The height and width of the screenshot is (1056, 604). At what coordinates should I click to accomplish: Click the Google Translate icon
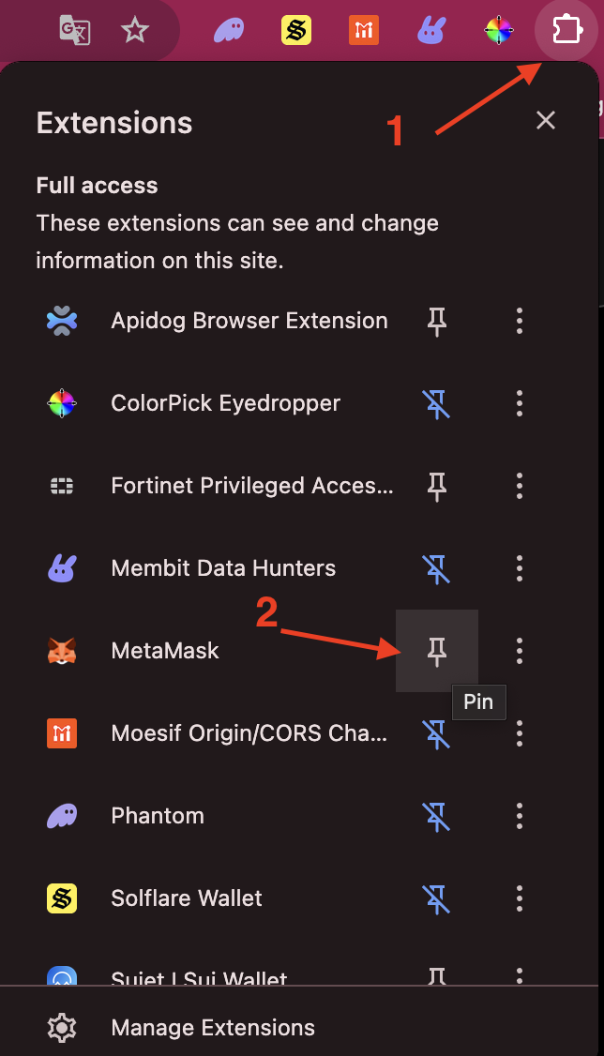tap(75, 31)
